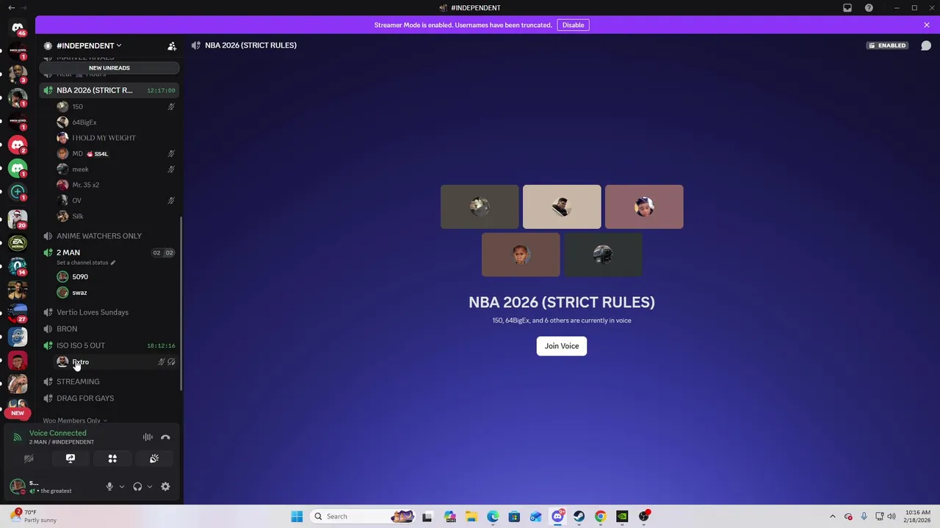
Task: Click the voice connection signal icon
Action: pyautogui.click(x=18, y=437)
